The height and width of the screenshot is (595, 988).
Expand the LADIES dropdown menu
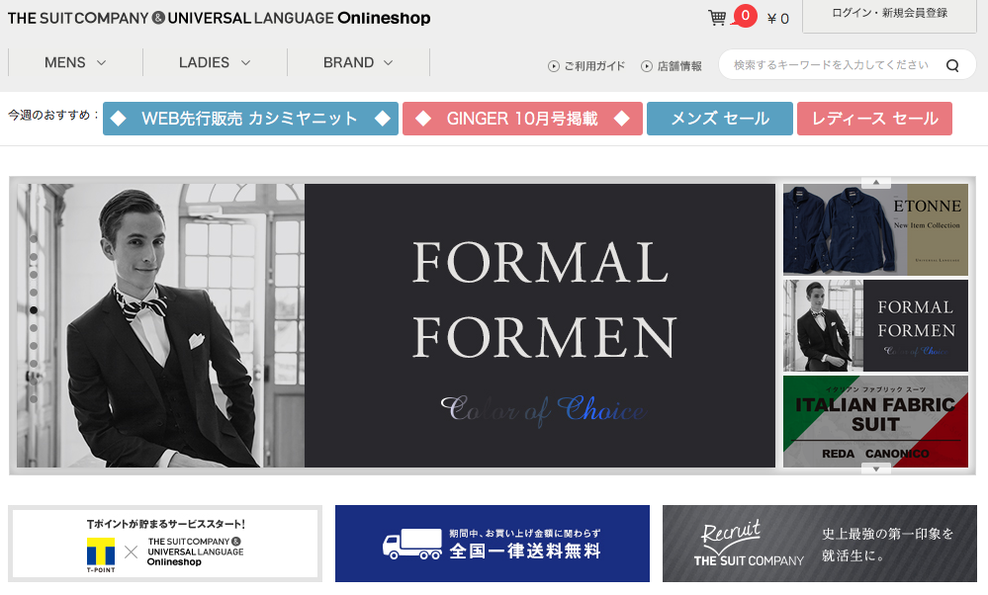[x=215, y=62]
